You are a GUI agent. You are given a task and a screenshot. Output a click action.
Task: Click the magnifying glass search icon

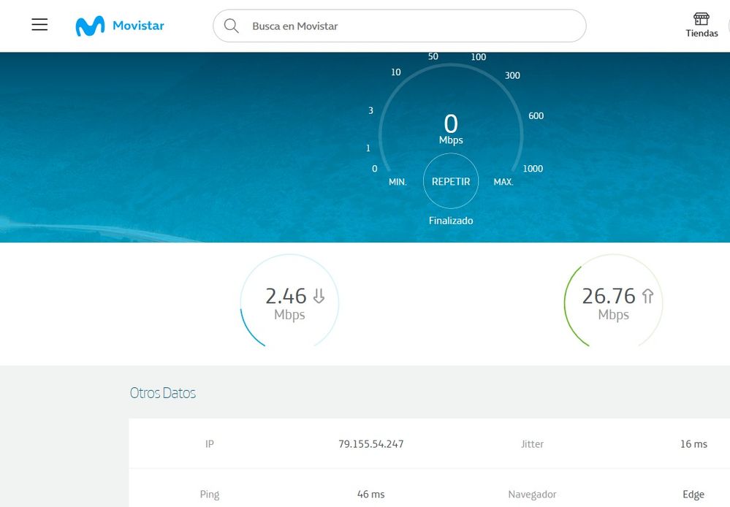[231, 26]
